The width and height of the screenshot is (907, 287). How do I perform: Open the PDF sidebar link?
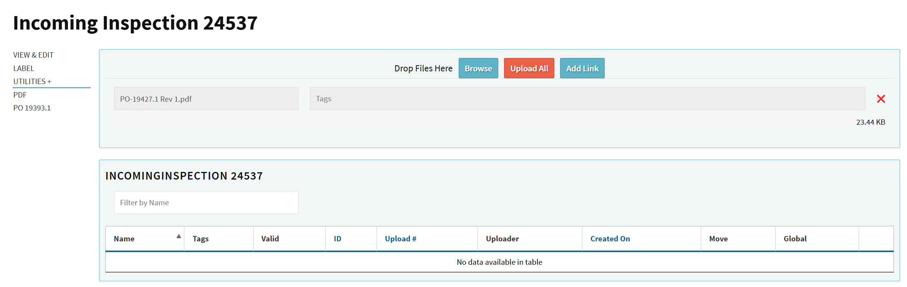click(x=20, y=95)
